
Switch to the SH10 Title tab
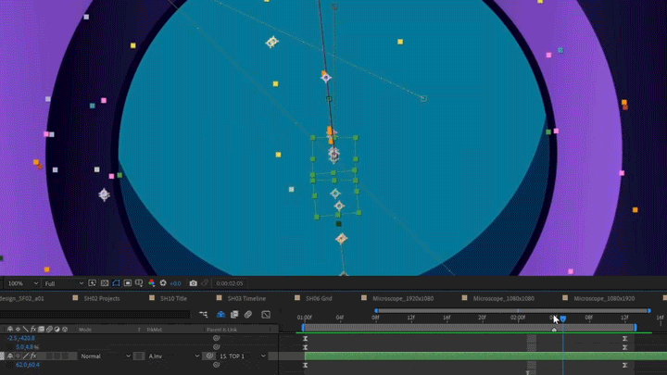click(173, 298)
